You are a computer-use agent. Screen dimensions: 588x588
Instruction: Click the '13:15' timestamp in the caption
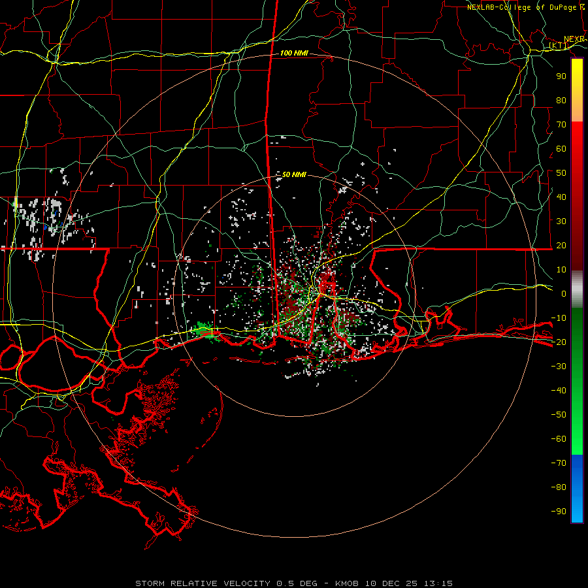pyautogui.click(x=438, y=583)
